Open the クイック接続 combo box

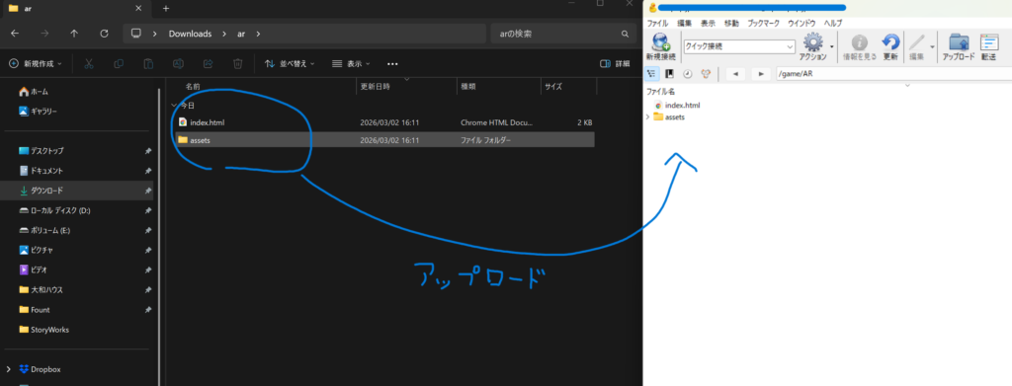coord(739,46)
